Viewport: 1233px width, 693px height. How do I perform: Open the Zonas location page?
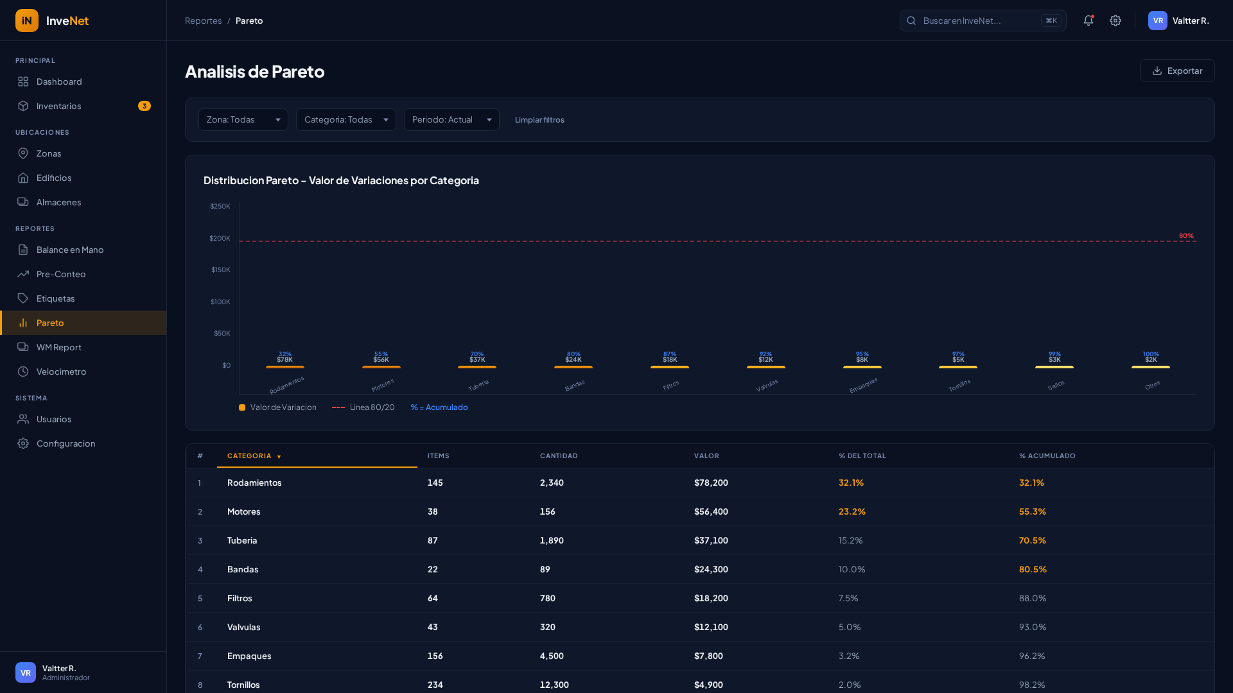click(x=49, y=153)
